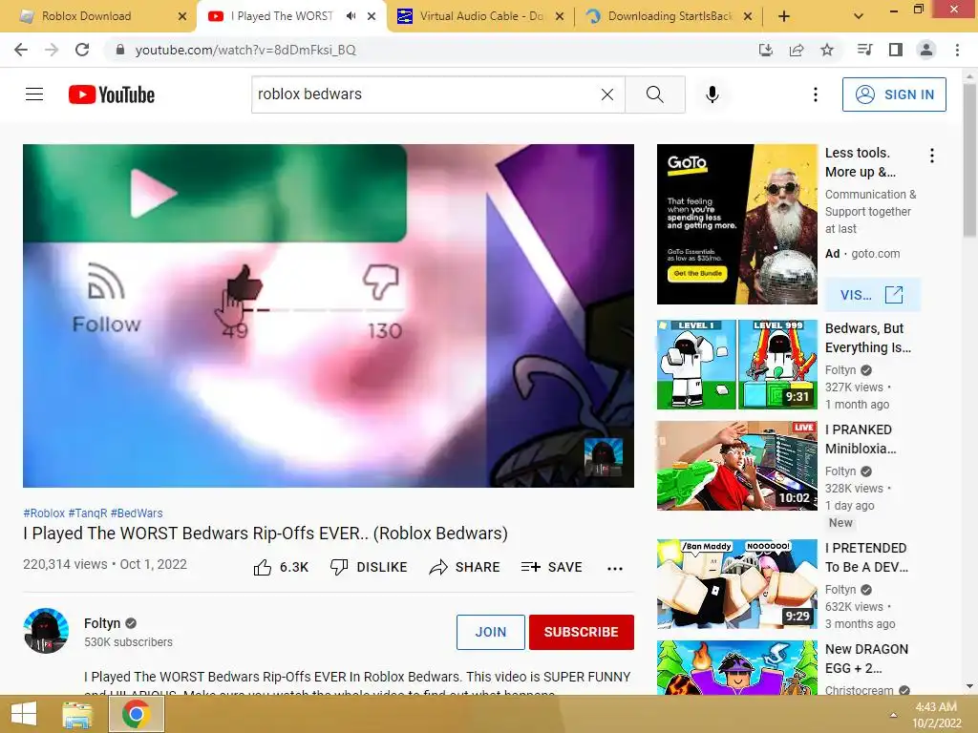Show hidden system tray icons arrow
The width and height of the screenshot is (978, 733).
(893, 715)
